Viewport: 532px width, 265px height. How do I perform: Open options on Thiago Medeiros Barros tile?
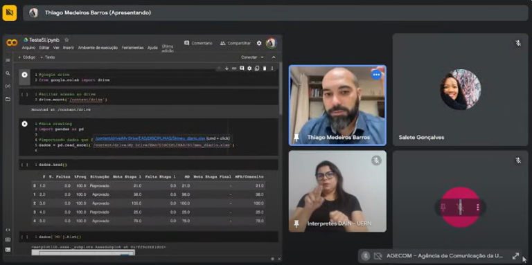pyautogui.click(x=376, y=74)
